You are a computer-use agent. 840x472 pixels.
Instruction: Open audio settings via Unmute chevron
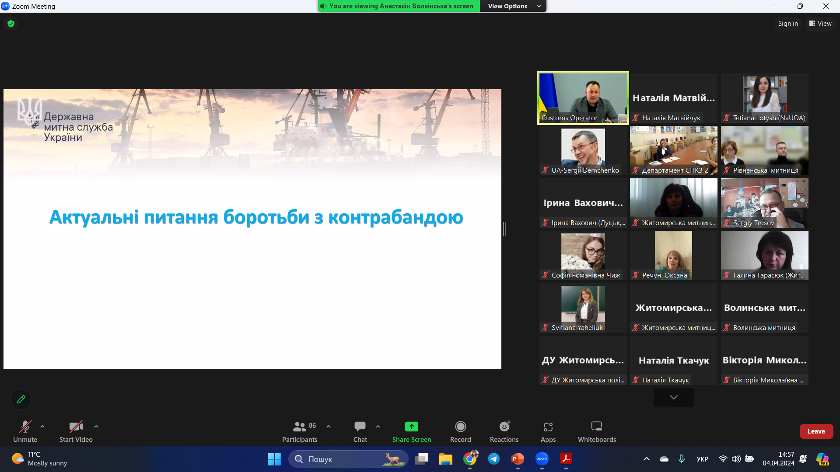point(42,427)
